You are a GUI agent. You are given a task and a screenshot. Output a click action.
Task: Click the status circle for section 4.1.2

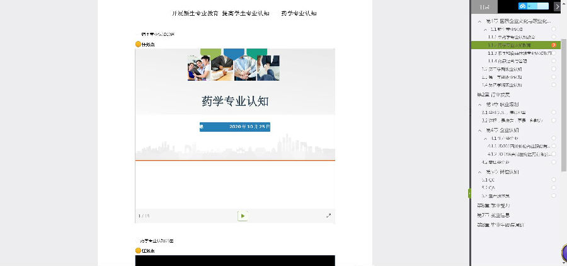click(x=554, y=154)
